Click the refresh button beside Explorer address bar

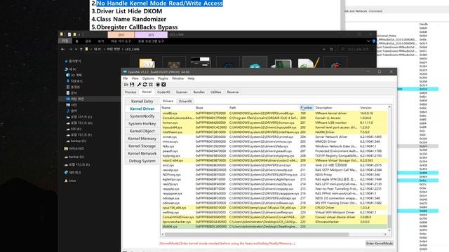[x=332, y=49]
